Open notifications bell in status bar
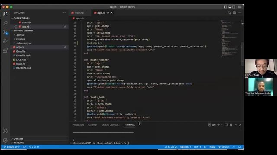The height and width of the screenshot is (155, 277). tap(239, 147)
